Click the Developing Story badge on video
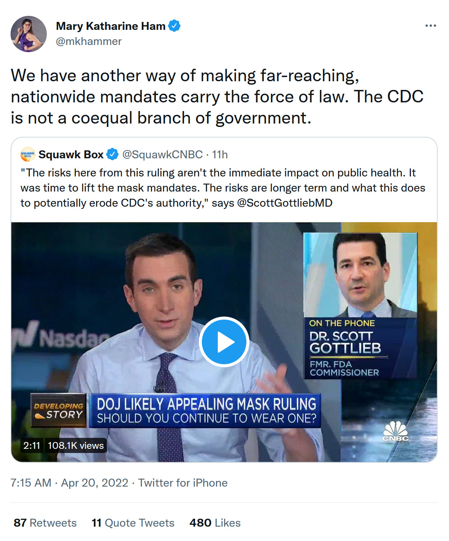449x541 pixels. 58,411
